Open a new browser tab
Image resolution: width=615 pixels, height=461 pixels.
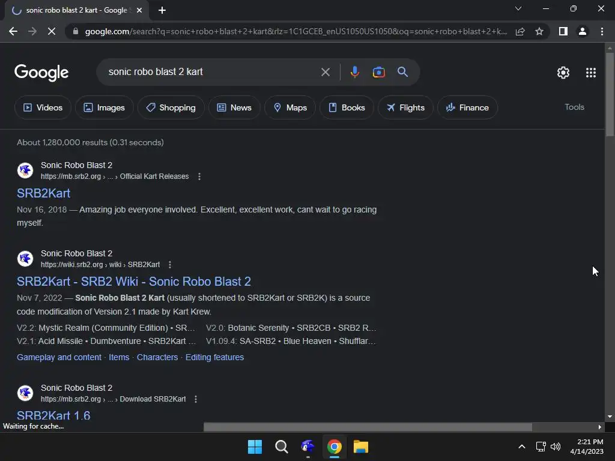[162, 10]
